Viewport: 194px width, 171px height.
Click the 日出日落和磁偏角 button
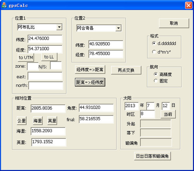tap(152, 156)
